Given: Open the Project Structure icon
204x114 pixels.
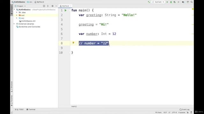Looking at the screenshot, I should [x=188, y=2].
